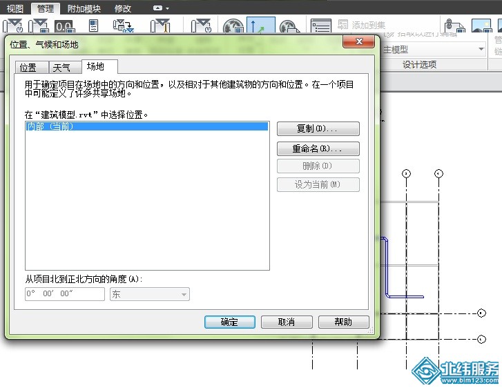Open the Design Options list icon
The width and height of the screenshot is (502, 388).
pyautogui.click(x=321, y=26)
